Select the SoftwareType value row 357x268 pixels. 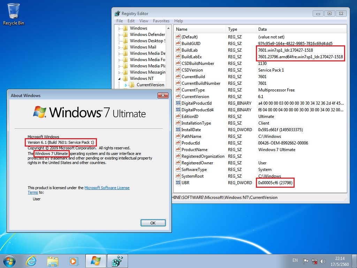click(260, 169)
